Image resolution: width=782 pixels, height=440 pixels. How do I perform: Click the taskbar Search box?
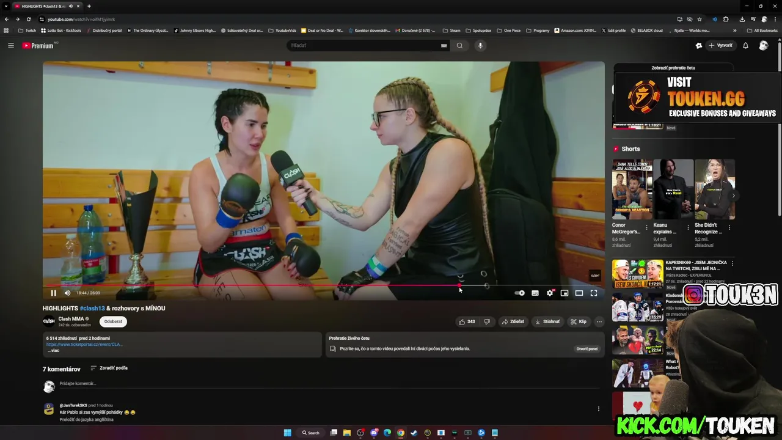point(311,433)
